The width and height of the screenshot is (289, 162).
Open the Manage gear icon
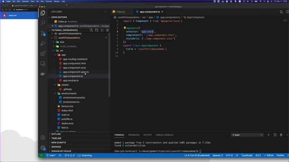(43, 148)
